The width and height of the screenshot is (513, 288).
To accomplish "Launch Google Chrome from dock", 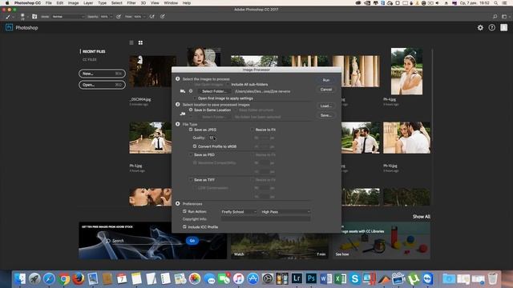I will (64, 278).
